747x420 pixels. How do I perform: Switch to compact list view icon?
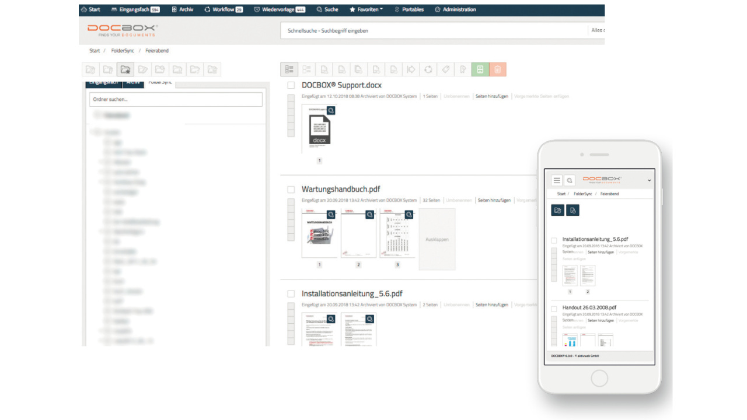pyautogui.click(x=306, y=69)
